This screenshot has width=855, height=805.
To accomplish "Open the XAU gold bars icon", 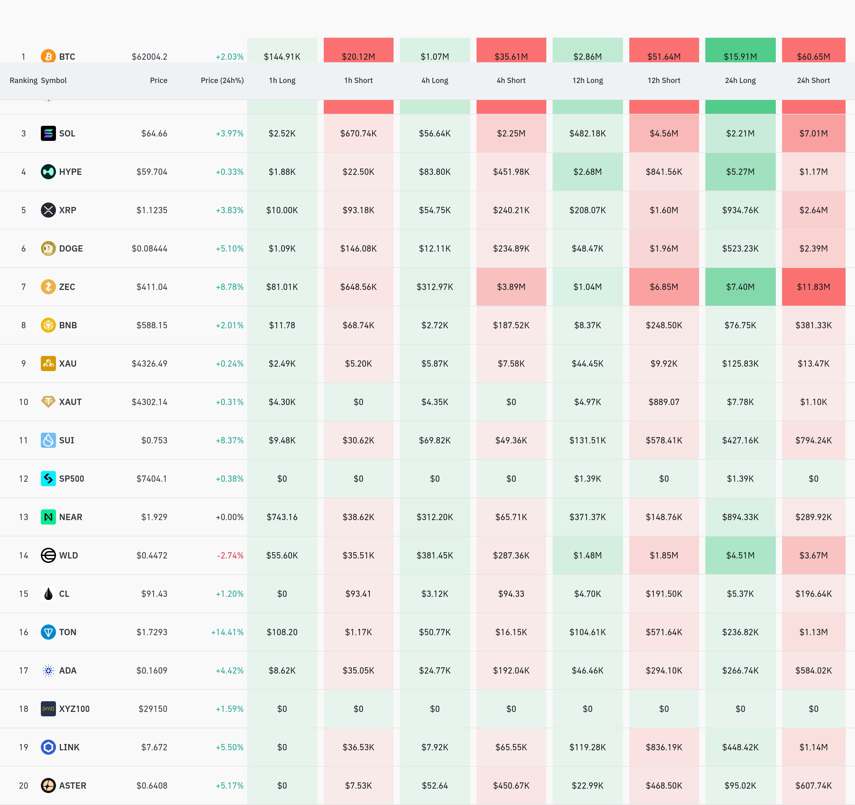I will (48, 364).
